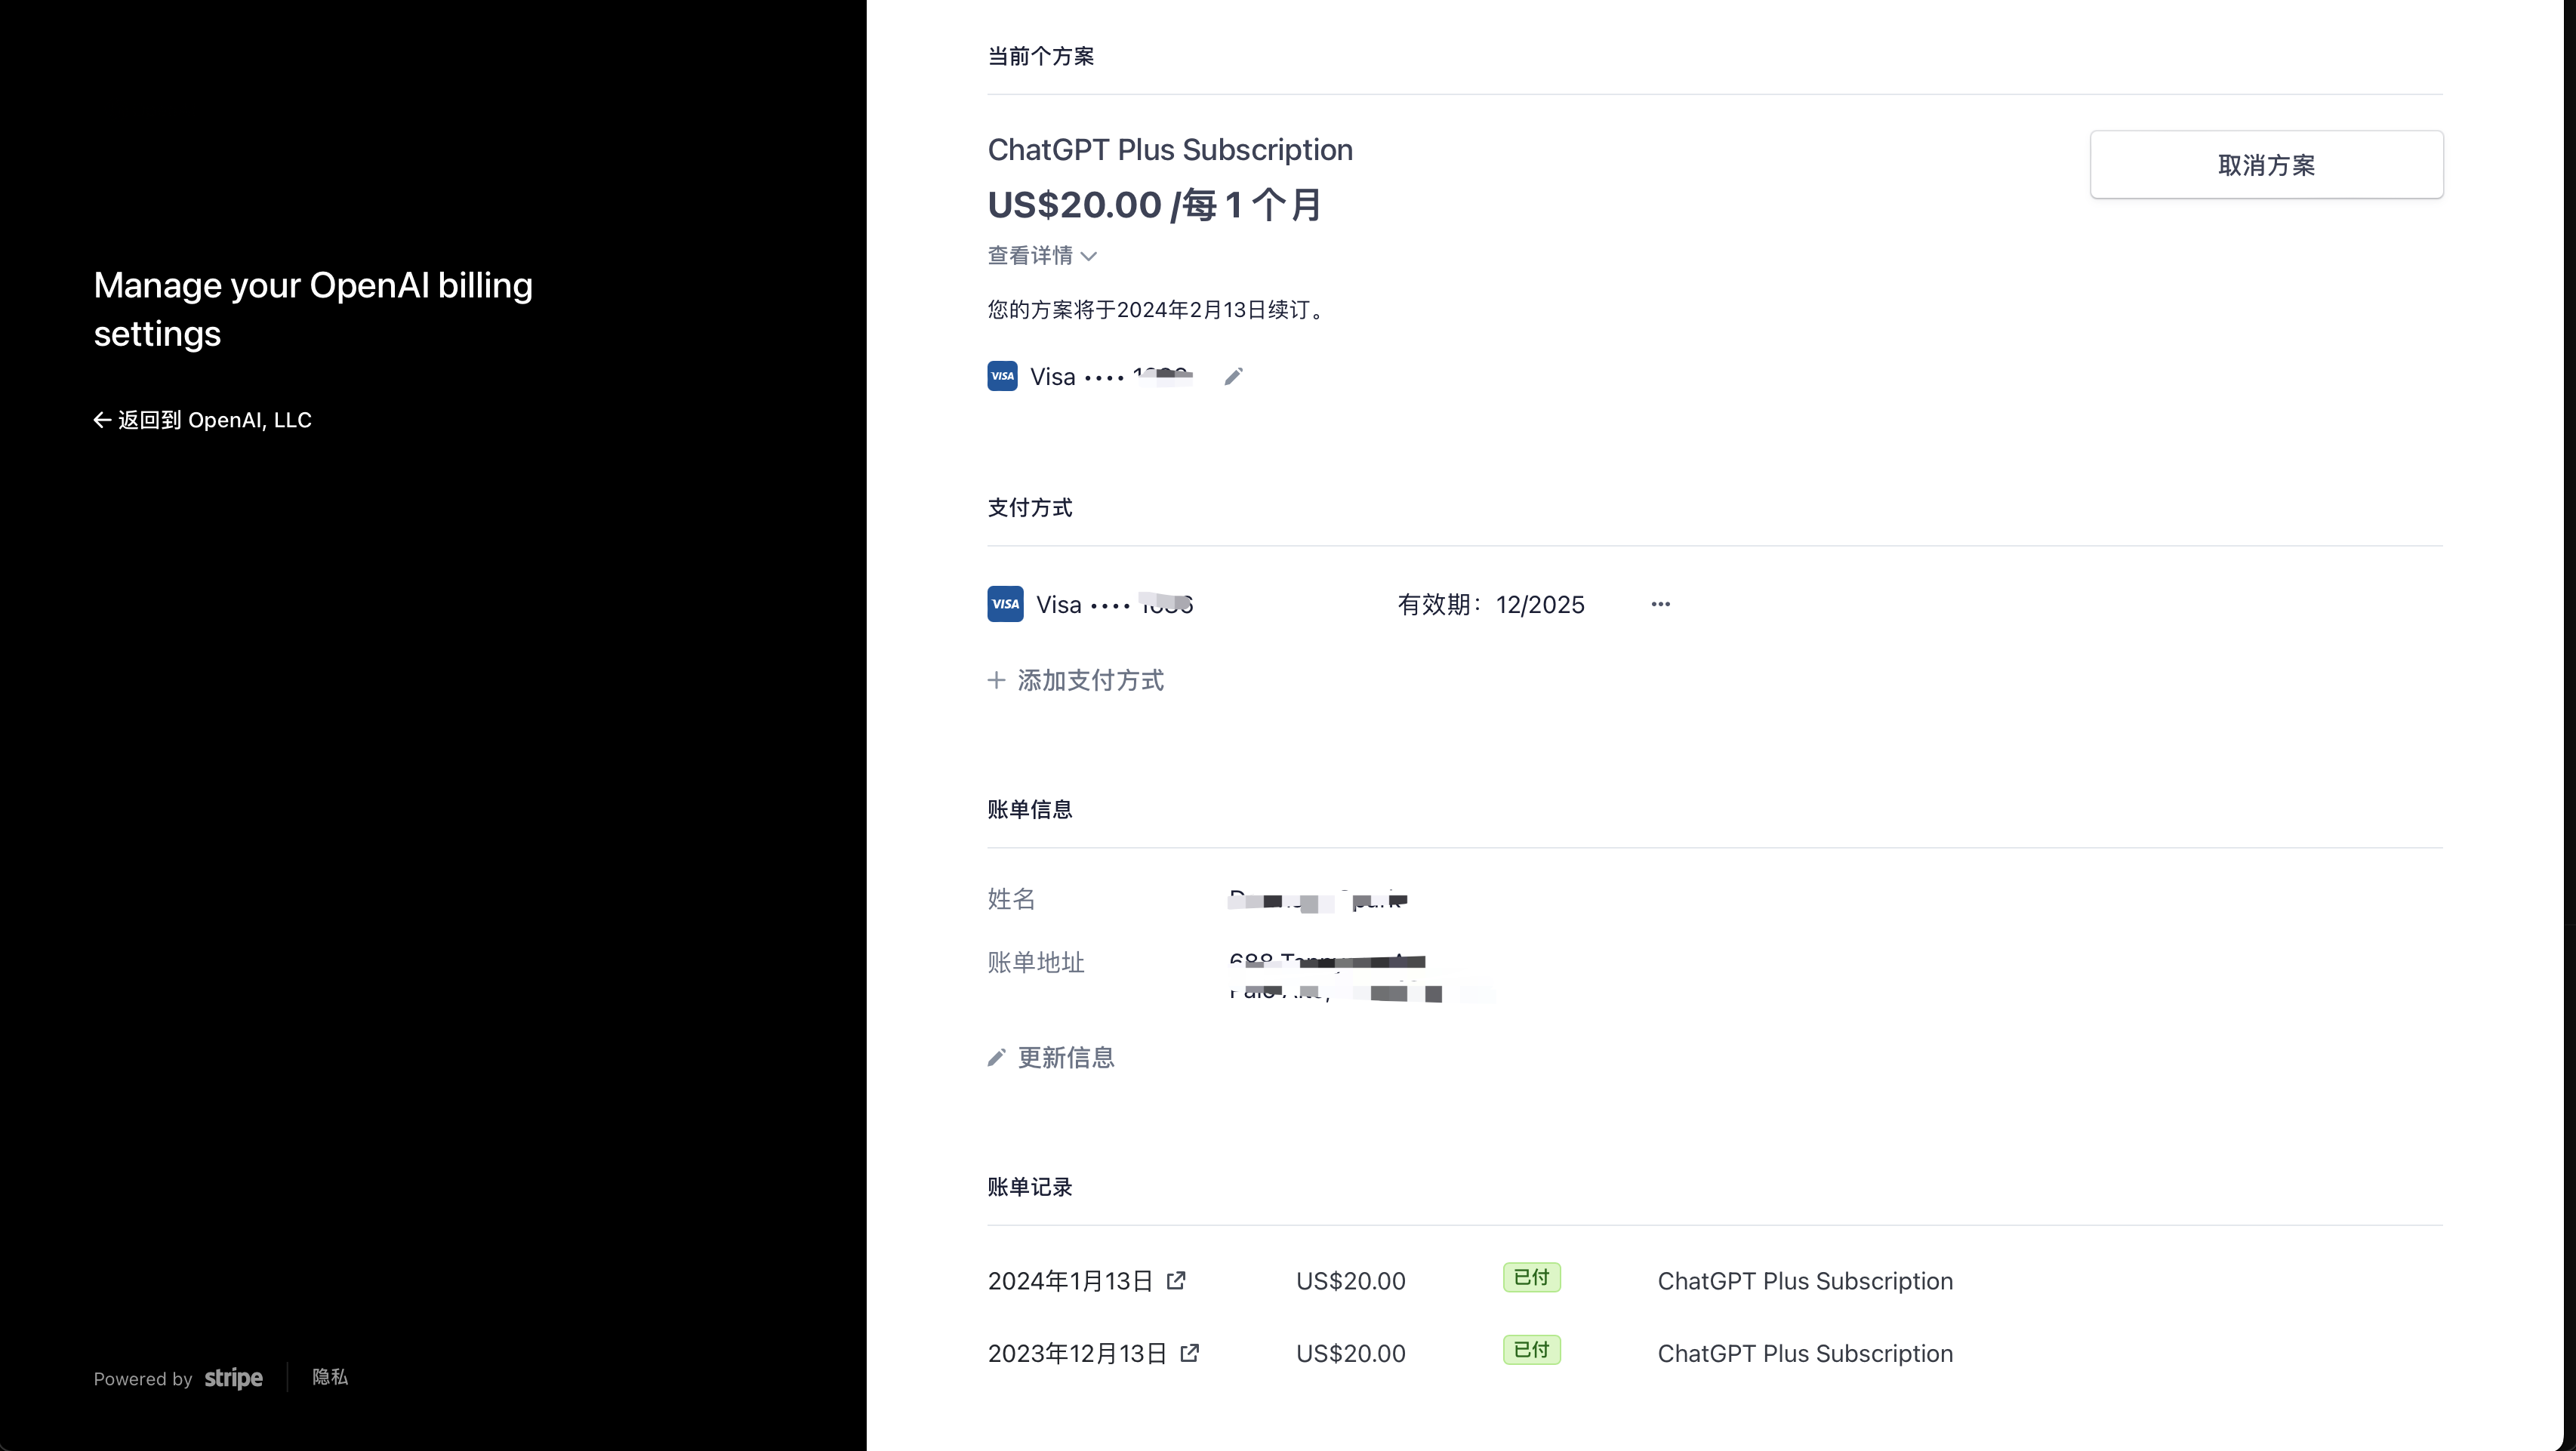Screen dimensions: 2576x1451
Task: Click the 姓名 field label
Action: (1011, 899)
